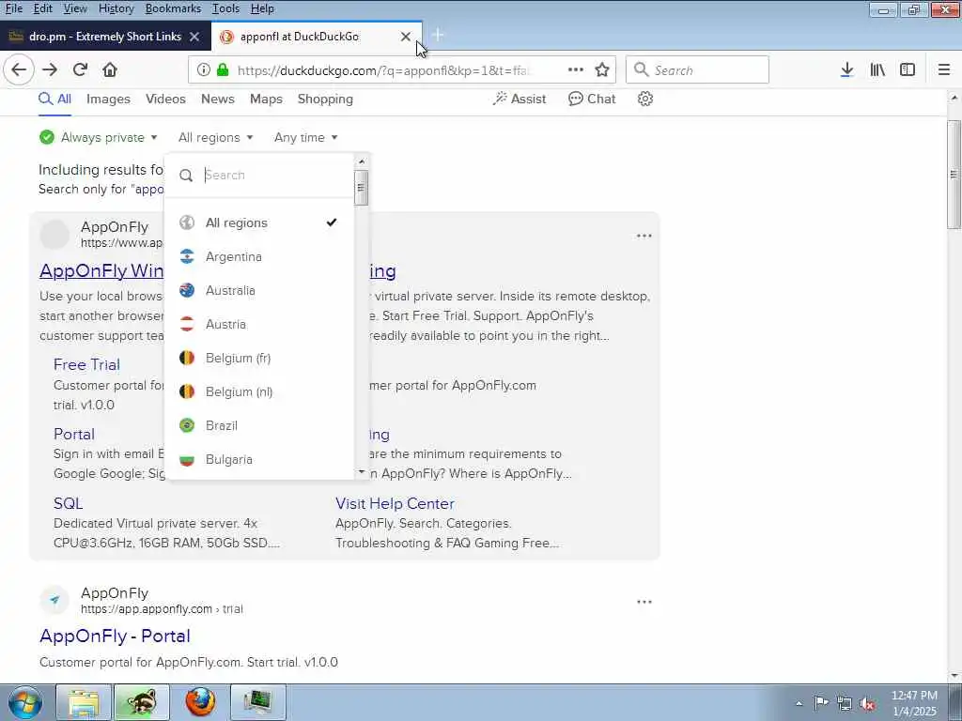Screen dimensions: 962x721
Task: Close the apponfl at DuckDuckGo tab
Action: 406,37
